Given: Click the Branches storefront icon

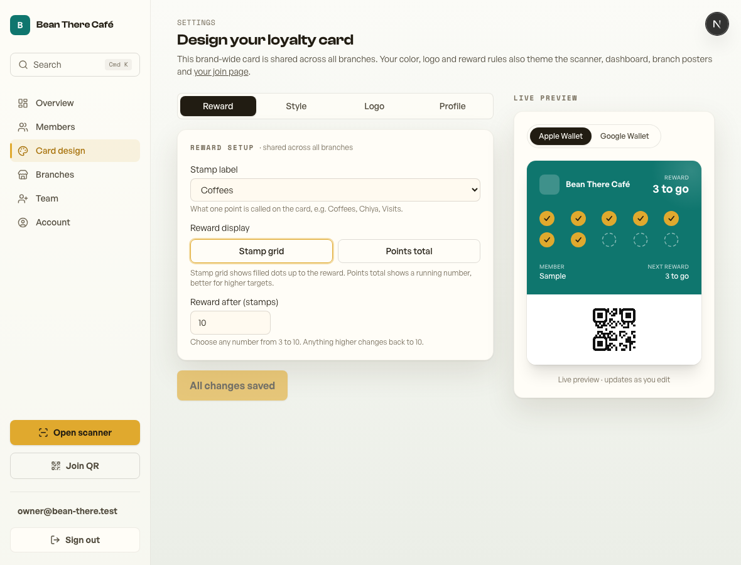Looking at the screenshot, I should [23, 175].
